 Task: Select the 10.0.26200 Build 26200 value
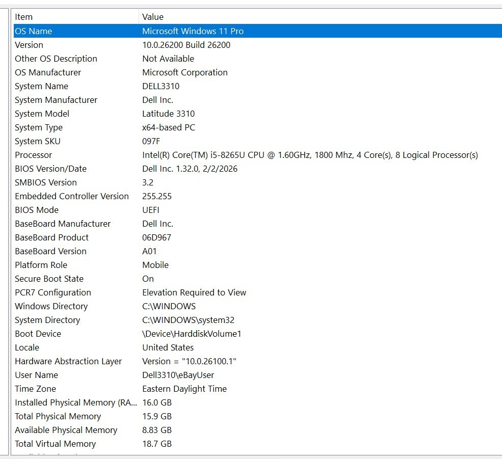[186, 45]
